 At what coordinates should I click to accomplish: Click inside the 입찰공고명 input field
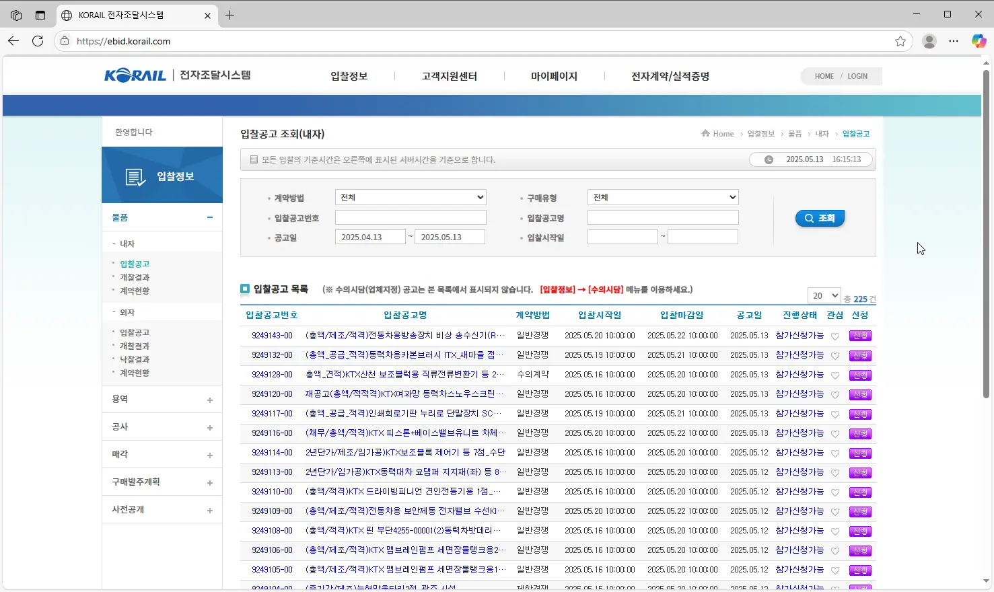(663, 217)
